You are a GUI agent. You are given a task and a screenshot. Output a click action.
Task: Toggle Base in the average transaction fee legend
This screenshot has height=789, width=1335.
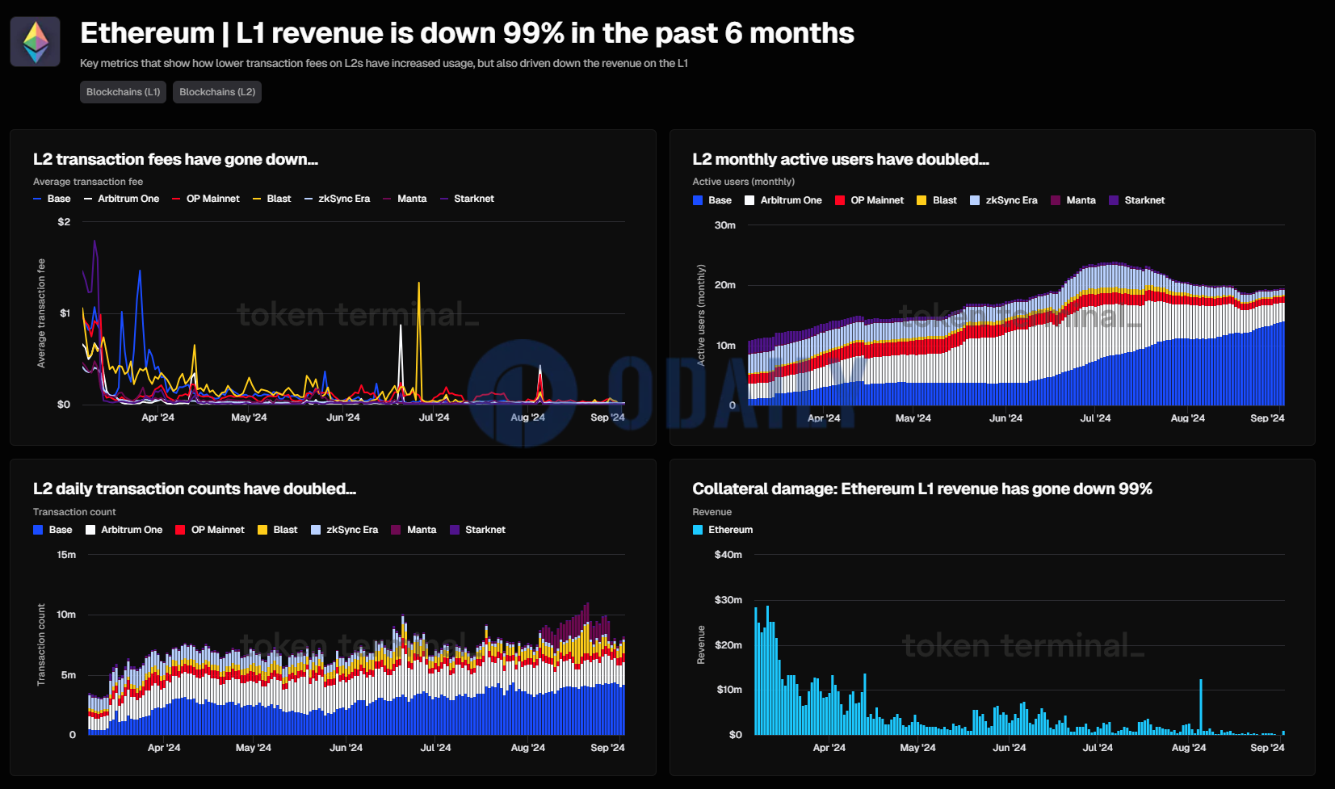point(52,199)
